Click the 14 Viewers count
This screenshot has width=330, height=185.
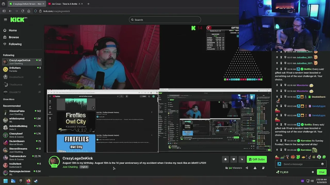tap(234, 168)
